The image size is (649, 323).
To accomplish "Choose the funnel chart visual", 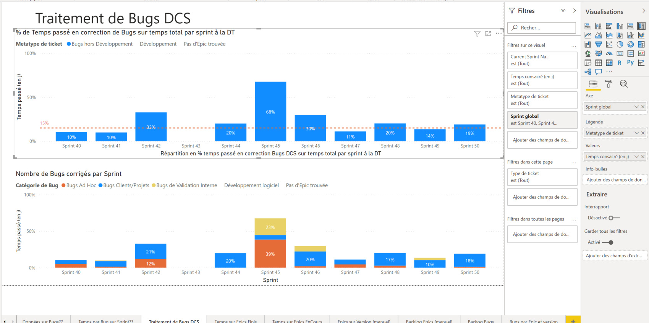I will point(598,44).
